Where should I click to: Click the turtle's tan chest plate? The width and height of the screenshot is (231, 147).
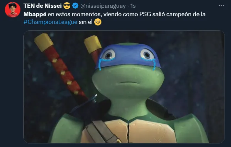[x=128, y=131]
